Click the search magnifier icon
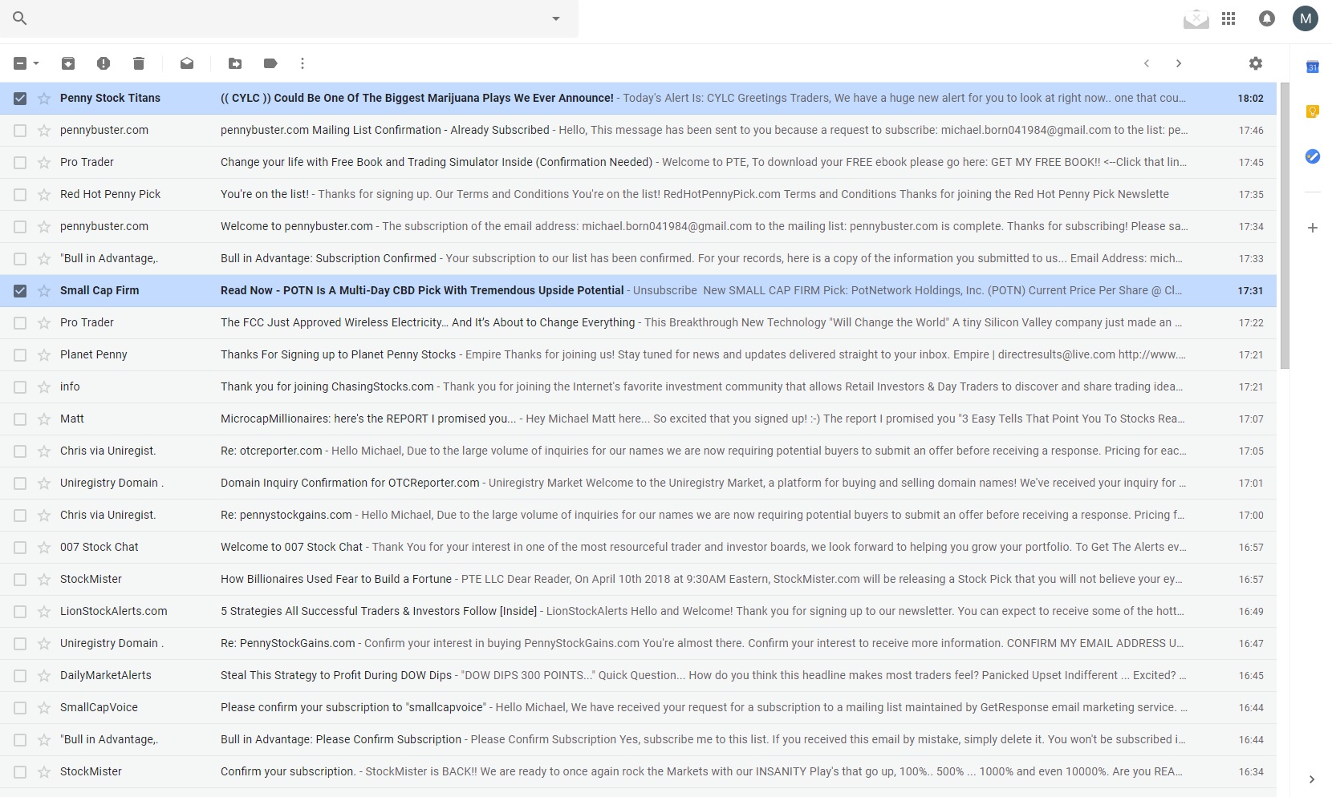 (x=20, y=18)
